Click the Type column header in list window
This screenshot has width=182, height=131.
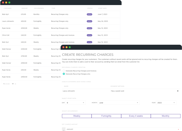(x=53, y=8)
